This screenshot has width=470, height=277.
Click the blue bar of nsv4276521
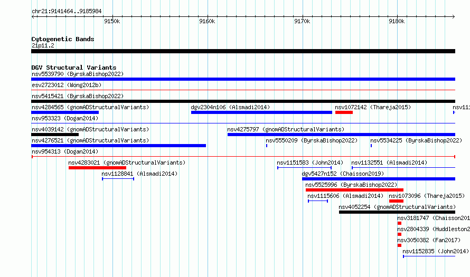[x=119, y=146]
